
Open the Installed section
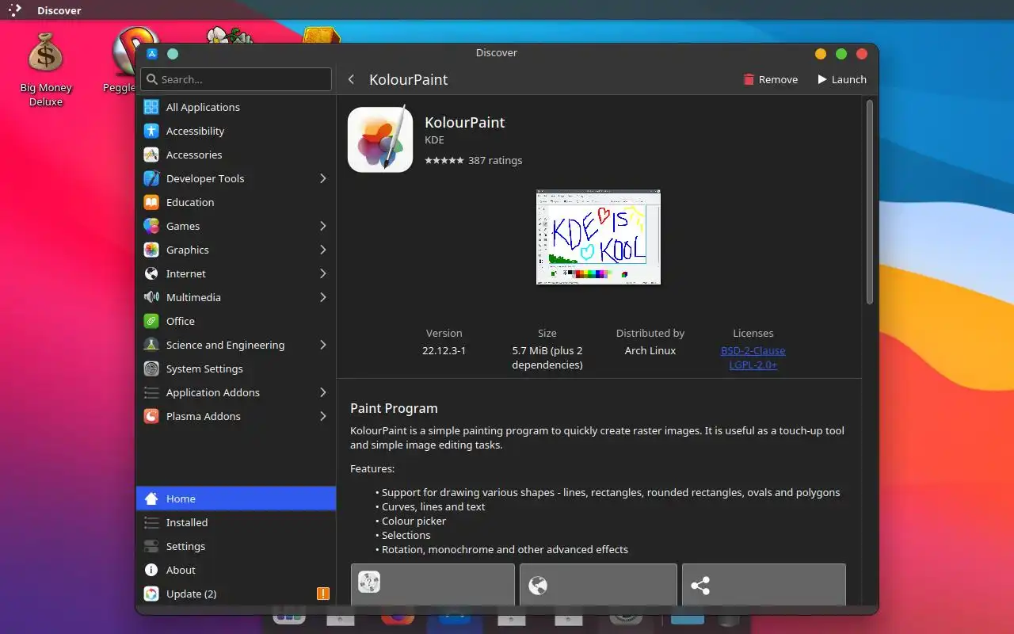[236, 522]
